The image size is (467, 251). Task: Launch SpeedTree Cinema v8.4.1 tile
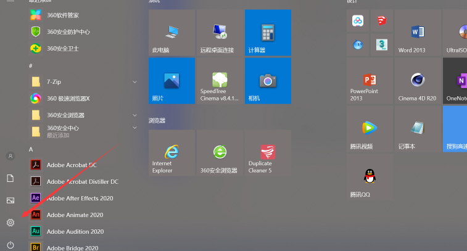click(x=220, y=81)
